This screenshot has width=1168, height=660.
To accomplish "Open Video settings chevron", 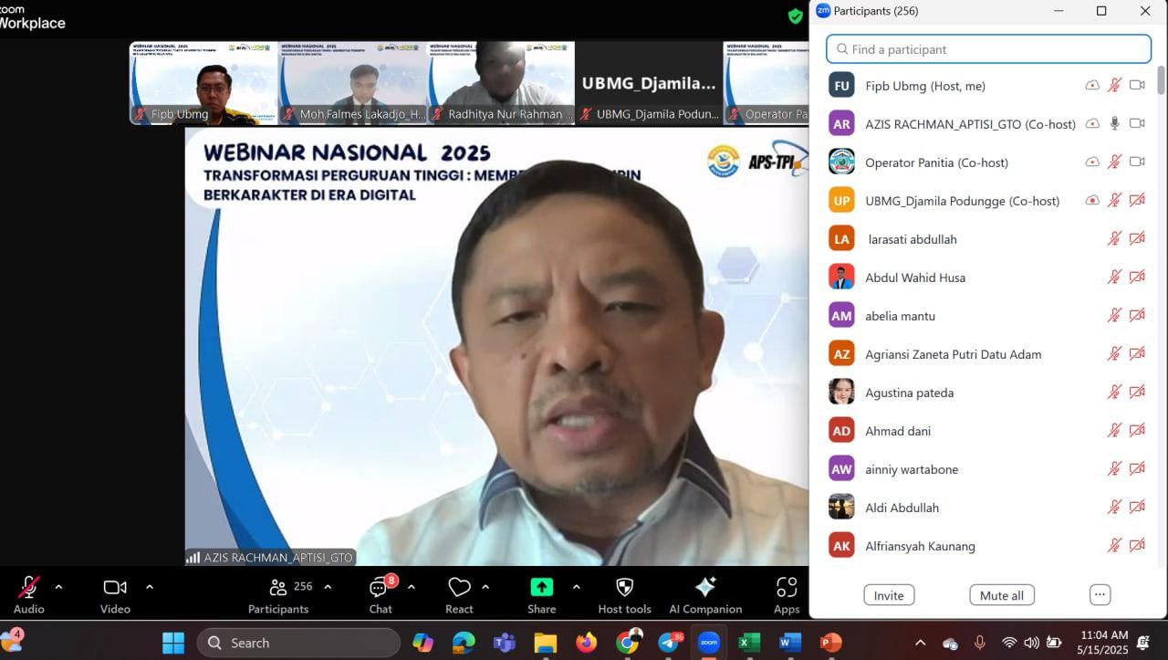I will (x=150, y=586).
